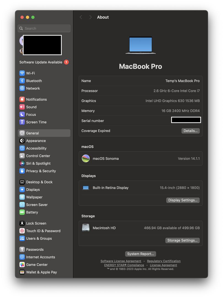
Task: Click Intel UHD Graphics 630 value
Action: point(173,101)
